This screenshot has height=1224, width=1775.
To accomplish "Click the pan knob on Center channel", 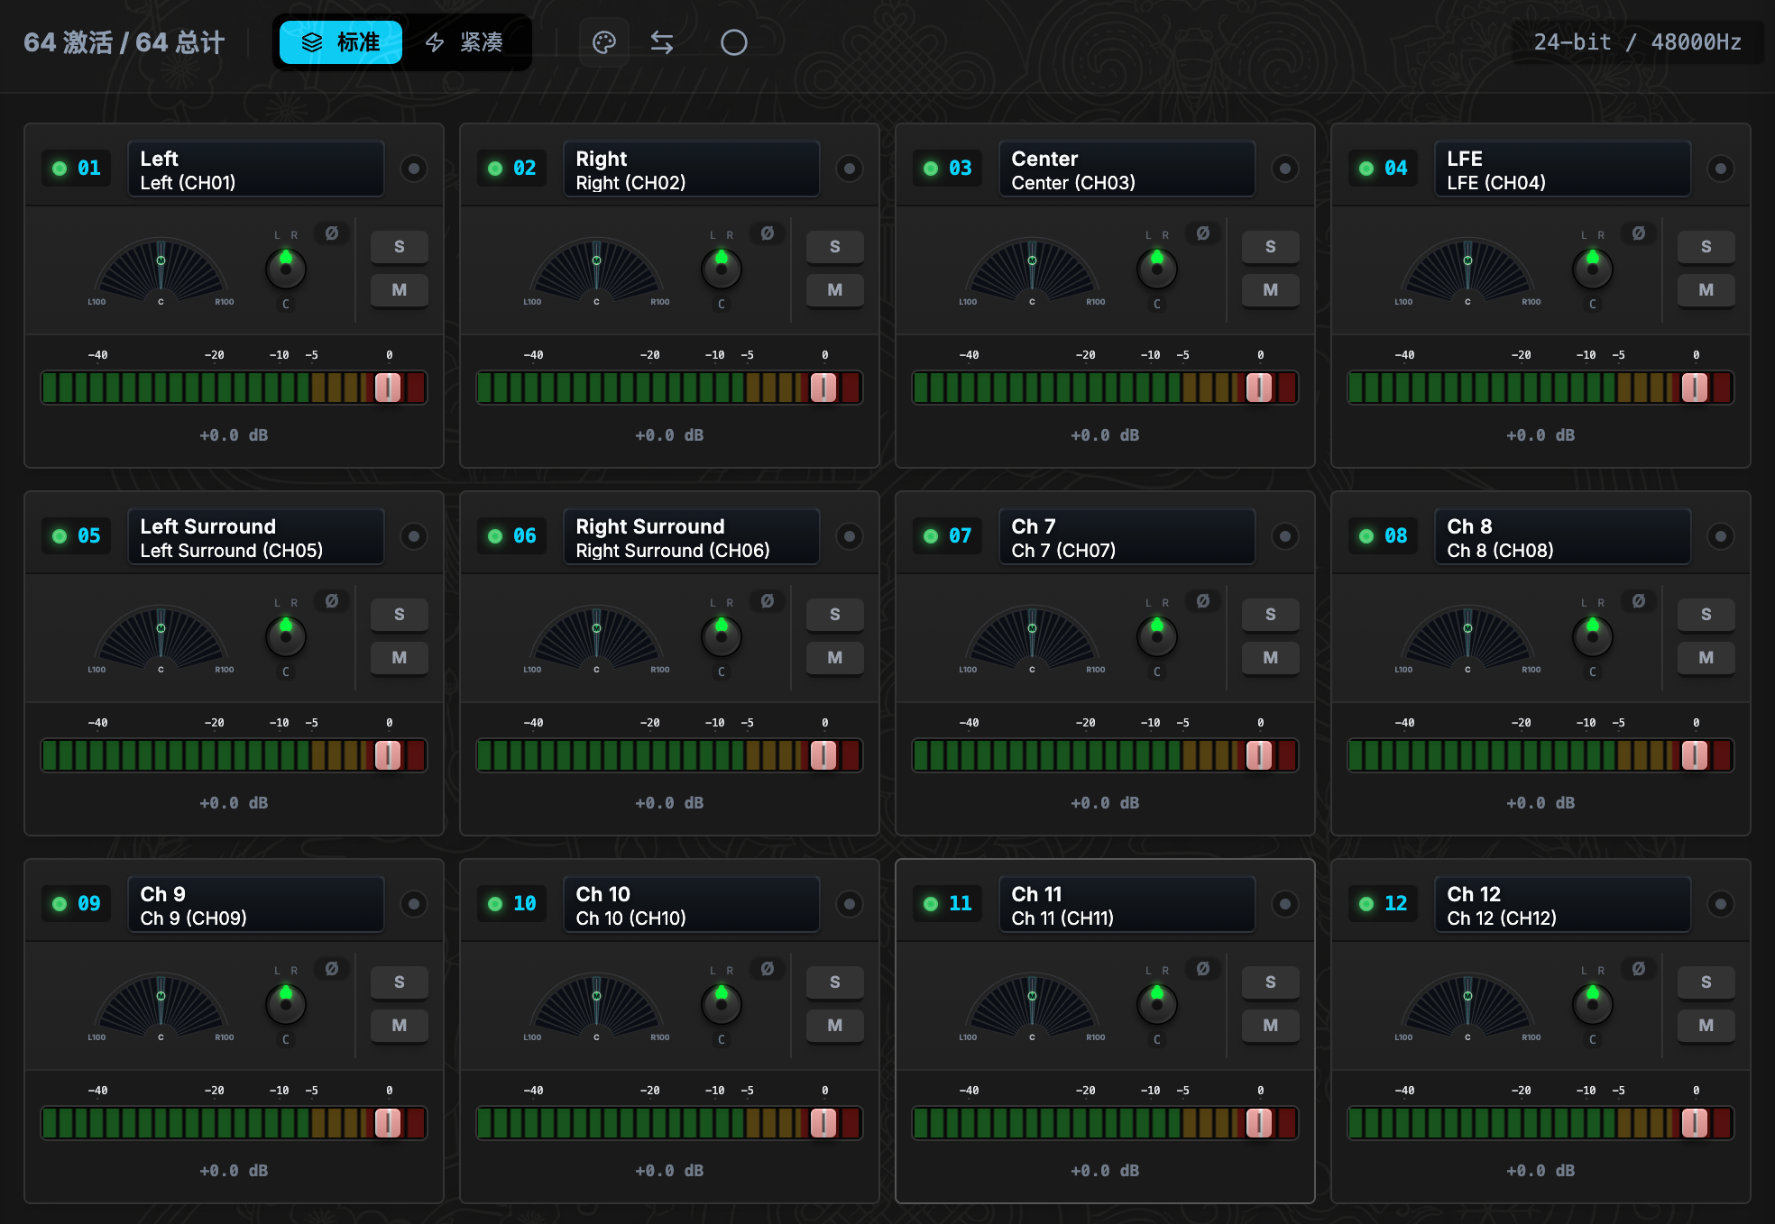I will [1157, 269].
